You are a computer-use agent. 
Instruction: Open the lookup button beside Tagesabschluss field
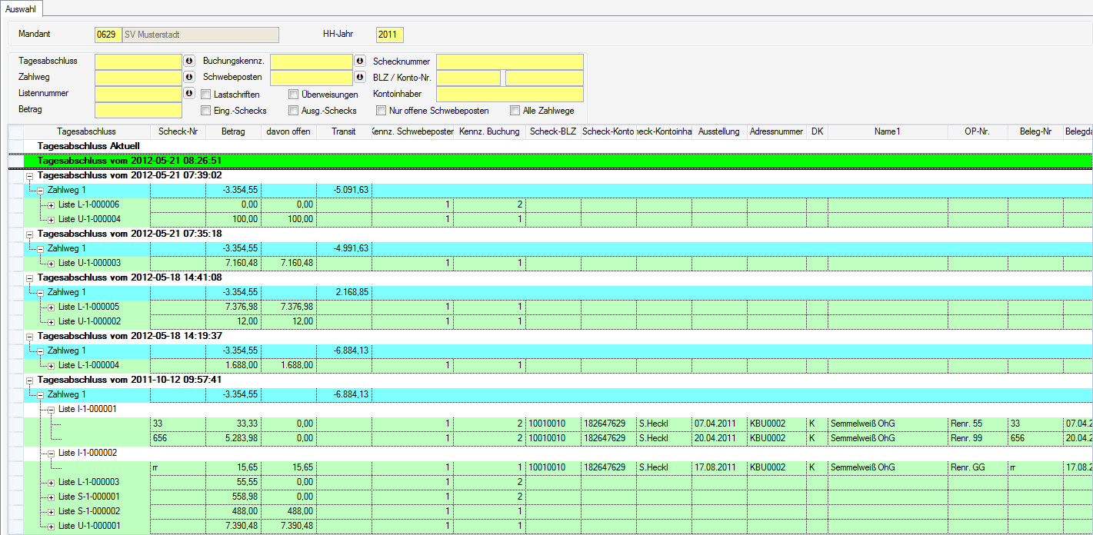tap(189, 61)
